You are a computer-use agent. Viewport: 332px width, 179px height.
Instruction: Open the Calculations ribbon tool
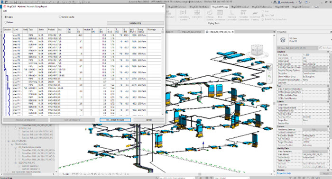coord(197,14)
